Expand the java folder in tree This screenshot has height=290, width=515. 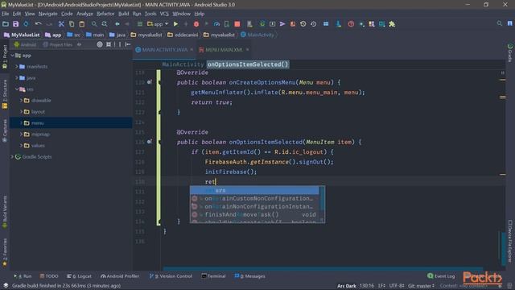click(17, 78)
